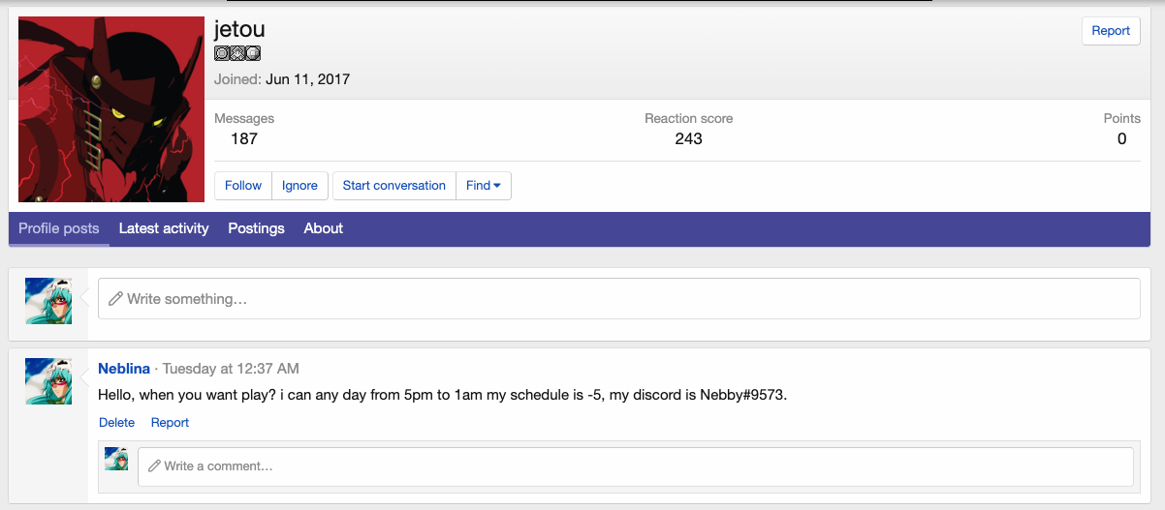Click the Tuesday at 12:37 AM timestamp
1165x510 pixels.
click(231, 369)
